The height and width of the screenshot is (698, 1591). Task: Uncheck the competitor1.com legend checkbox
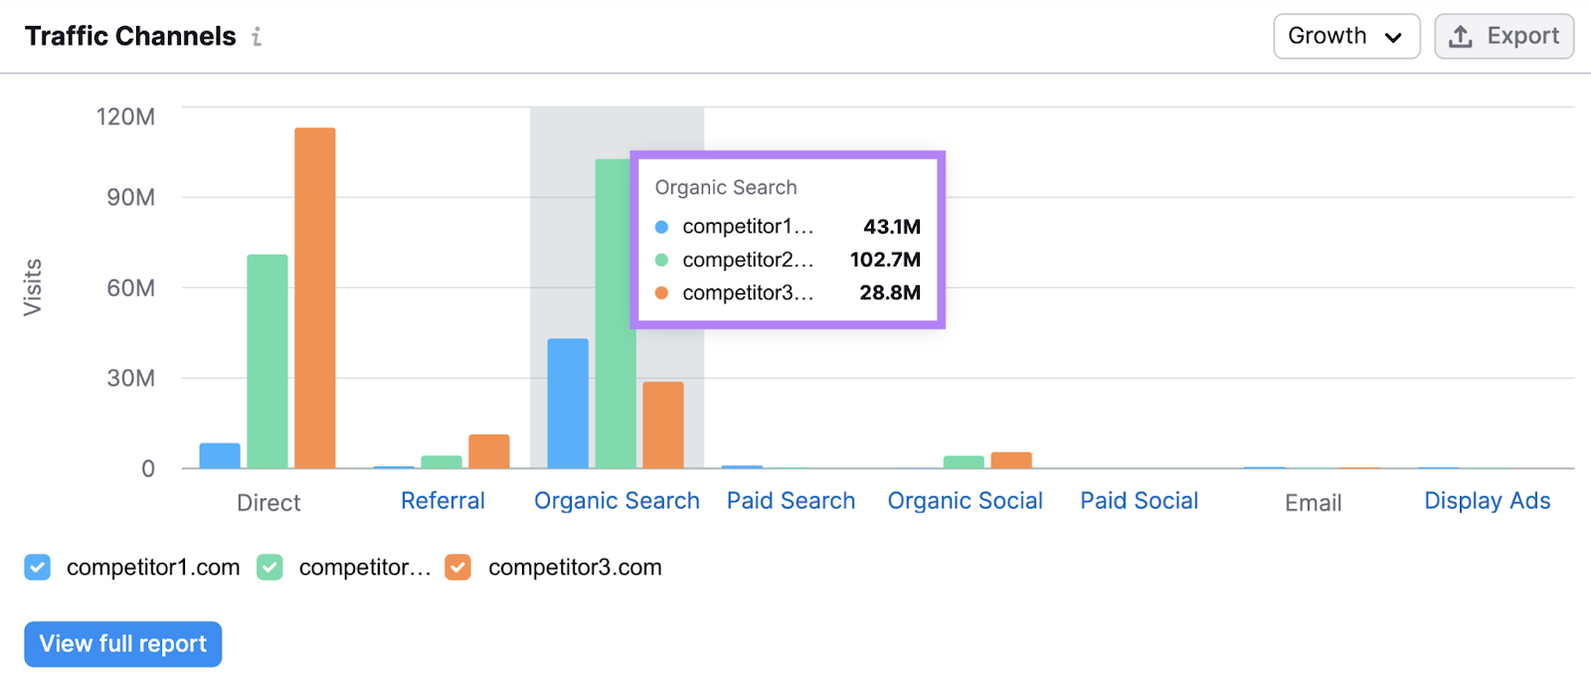click(x=37, y=567)
